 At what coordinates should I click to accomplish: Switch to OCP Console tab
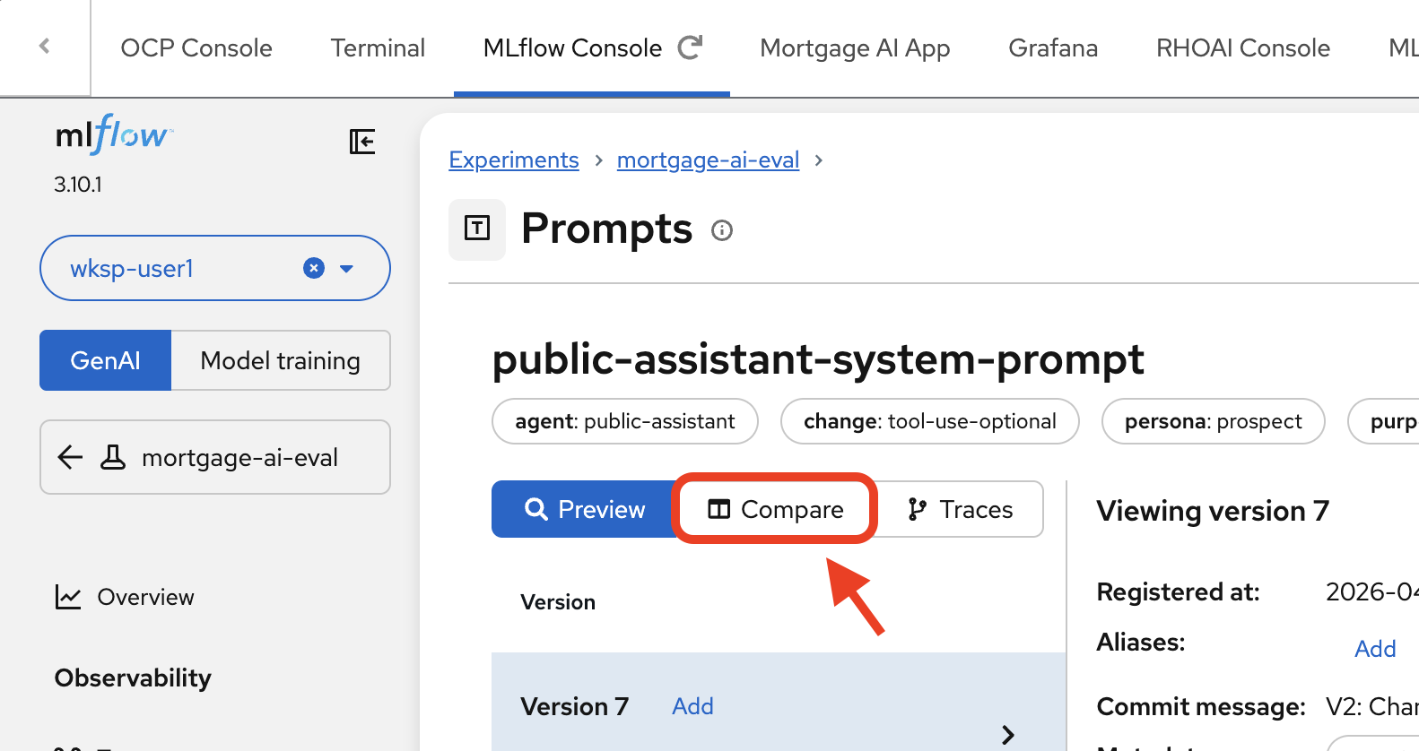pos(196,47)
